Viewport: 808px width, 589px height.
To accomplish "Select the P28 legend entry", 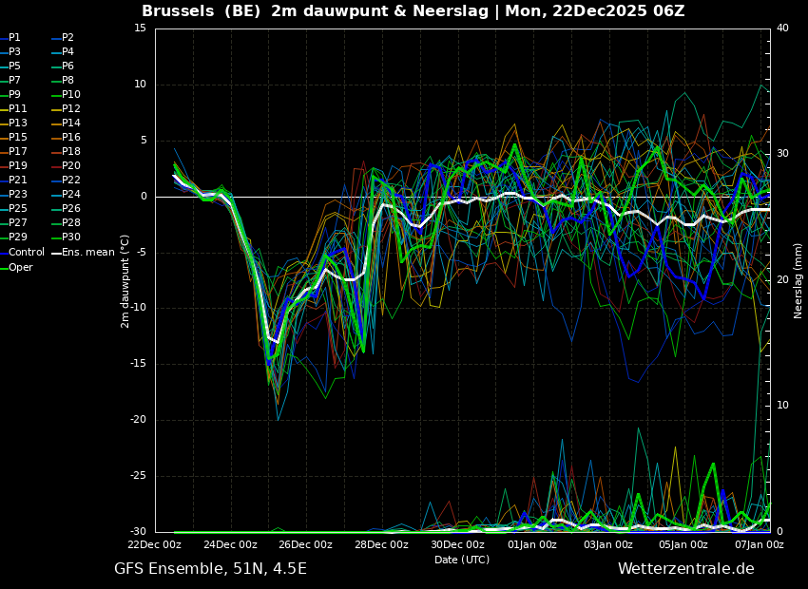I will [67, 223].
